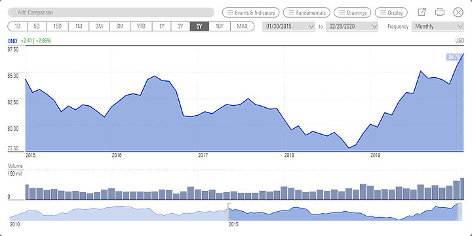Open the Display menu
Viewport: 472px width, 236px height.
pyautogui.click(x=391, y=12)
